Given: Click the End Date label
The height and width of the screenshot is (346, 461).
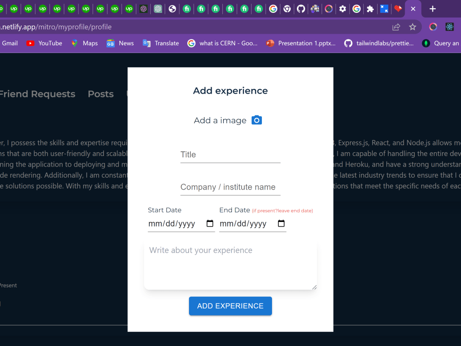Looking at the screenshot, I should pos(234,210).
